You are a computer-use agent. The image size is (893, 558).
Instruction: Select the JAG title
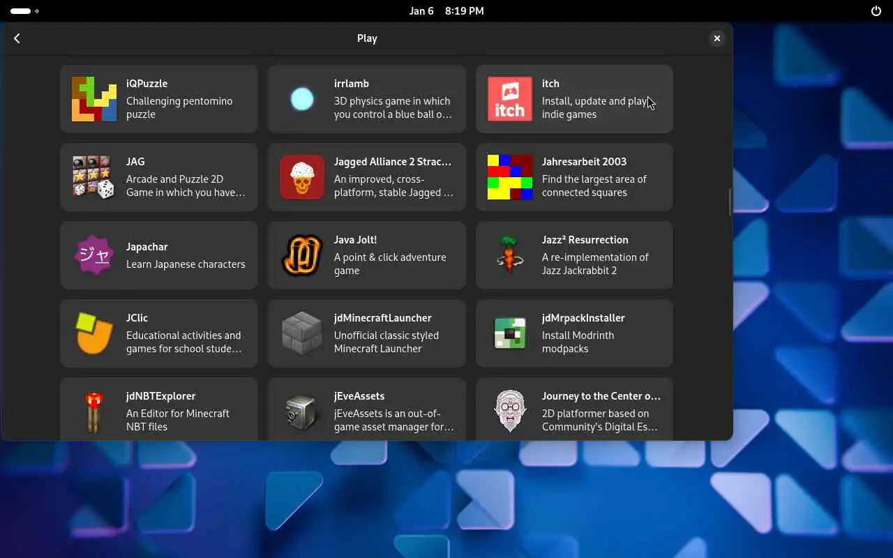tap(135, 162)
